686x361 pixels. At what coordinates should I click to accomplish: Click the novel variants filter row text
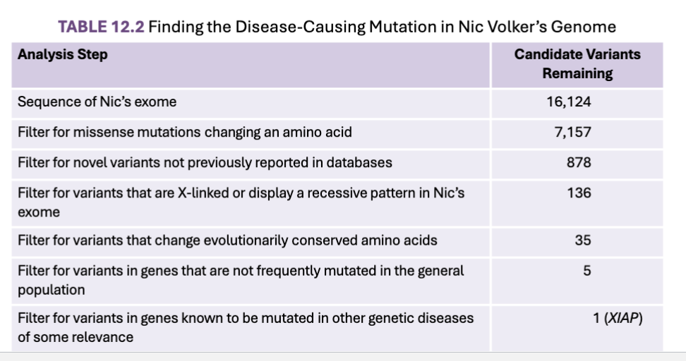(205, 163)
